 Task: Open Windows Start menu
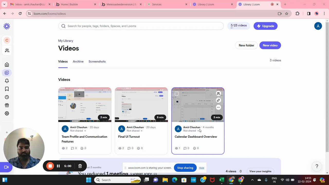pos(88,180)
